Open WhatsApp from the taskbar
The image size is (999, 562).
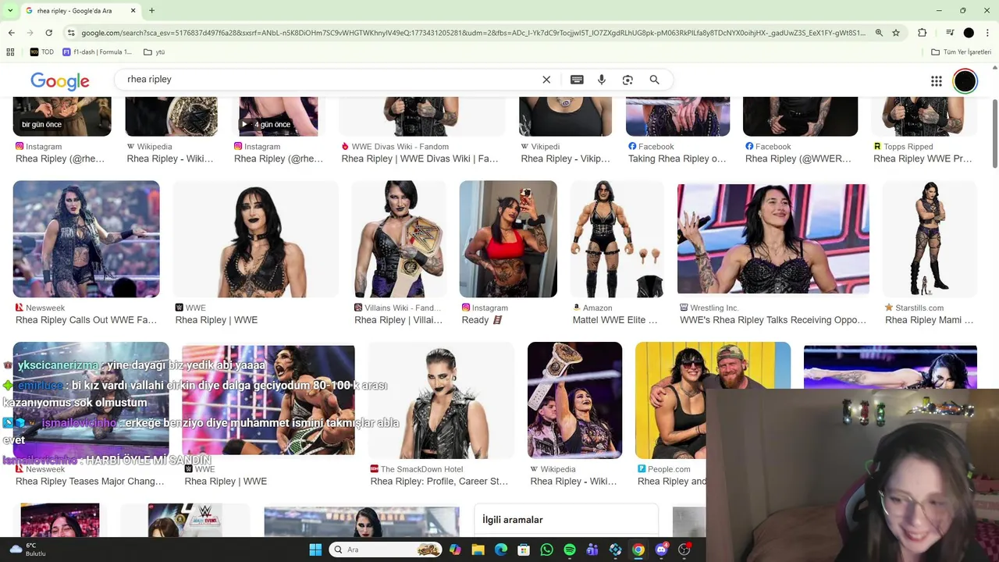click(x=546, y=550)
